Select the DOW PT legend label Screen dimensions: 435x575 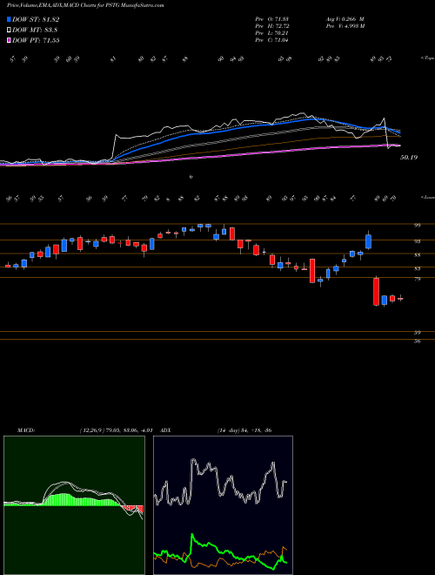[36, 40]
